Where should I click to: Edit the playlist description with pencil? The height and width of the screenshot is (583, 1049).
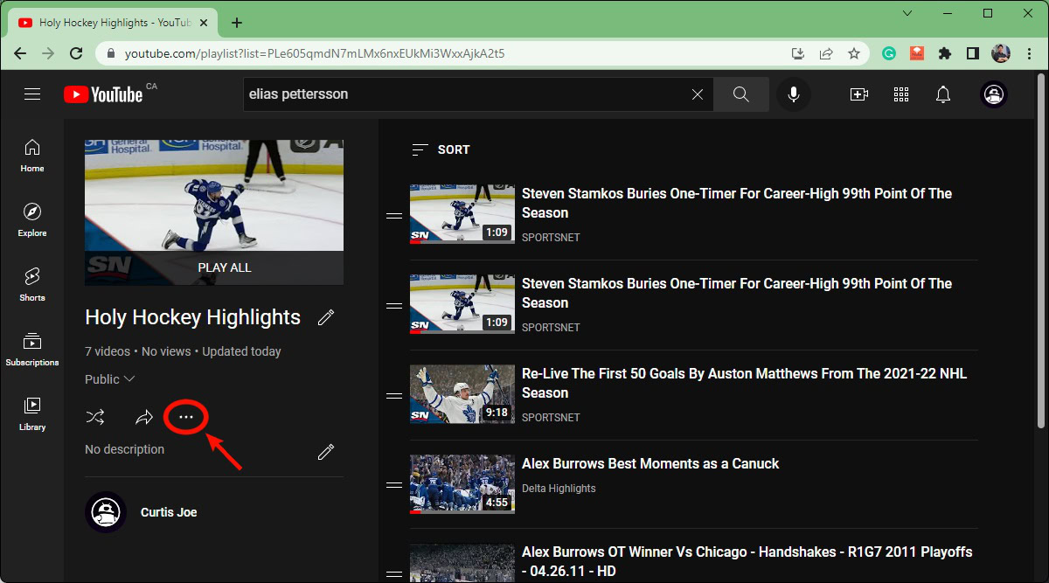[x=326, y=451]
